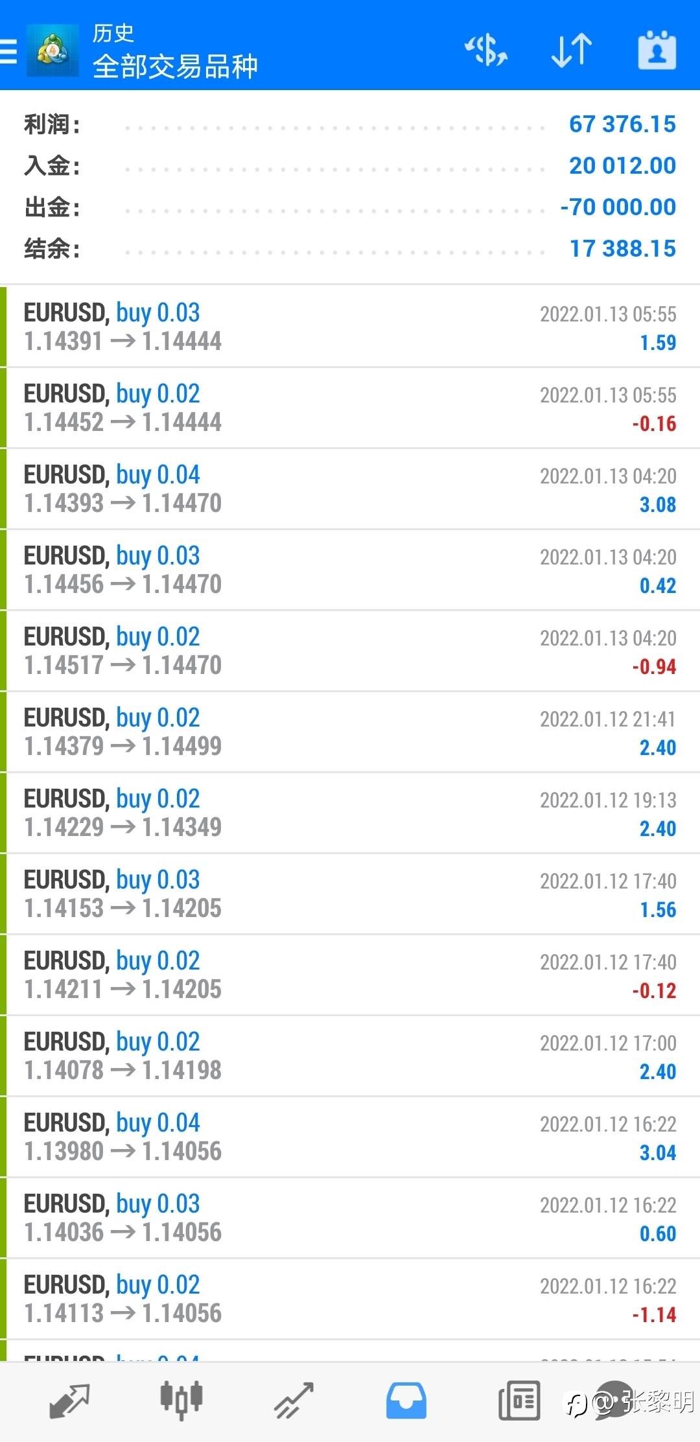700x1442 pixels.
Task: Select EURUSD buy 0.04 trade with 3.08 profit
Action: pos(350,489)
